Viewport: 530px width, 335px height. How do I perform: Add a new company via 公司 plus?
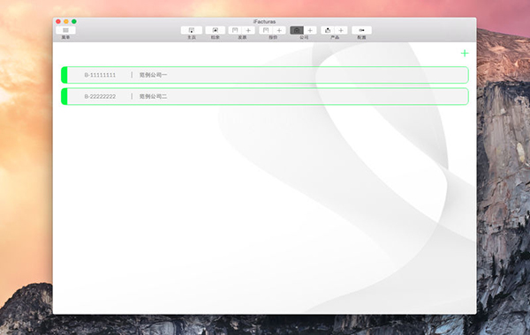[x=310, y=30]
